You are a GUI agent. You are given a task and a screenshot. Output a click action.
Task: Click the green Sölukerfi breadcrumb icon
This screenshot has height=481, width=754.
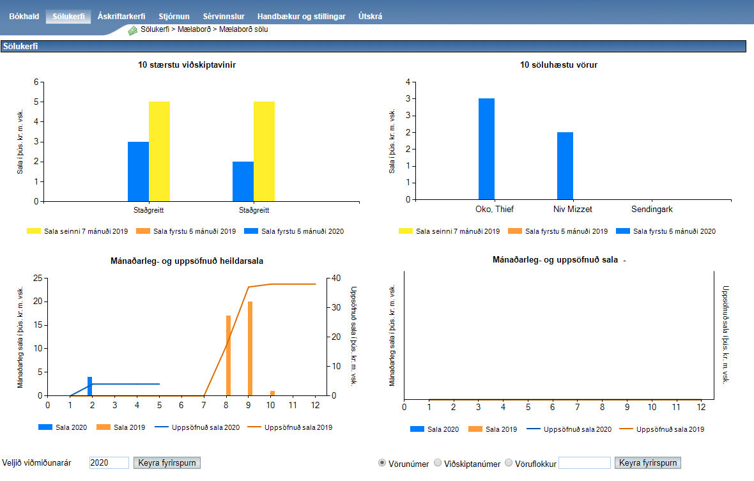(133, 30)
